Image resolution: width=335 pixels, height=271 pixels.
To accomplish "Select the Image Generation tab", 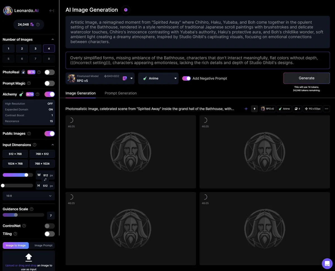I will pyautogui.click(x=81, y=93).
